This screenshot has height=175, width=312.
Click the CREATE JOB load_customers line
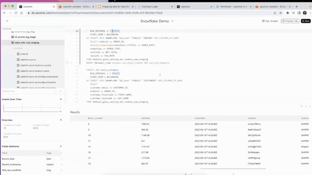pos(102,70)
